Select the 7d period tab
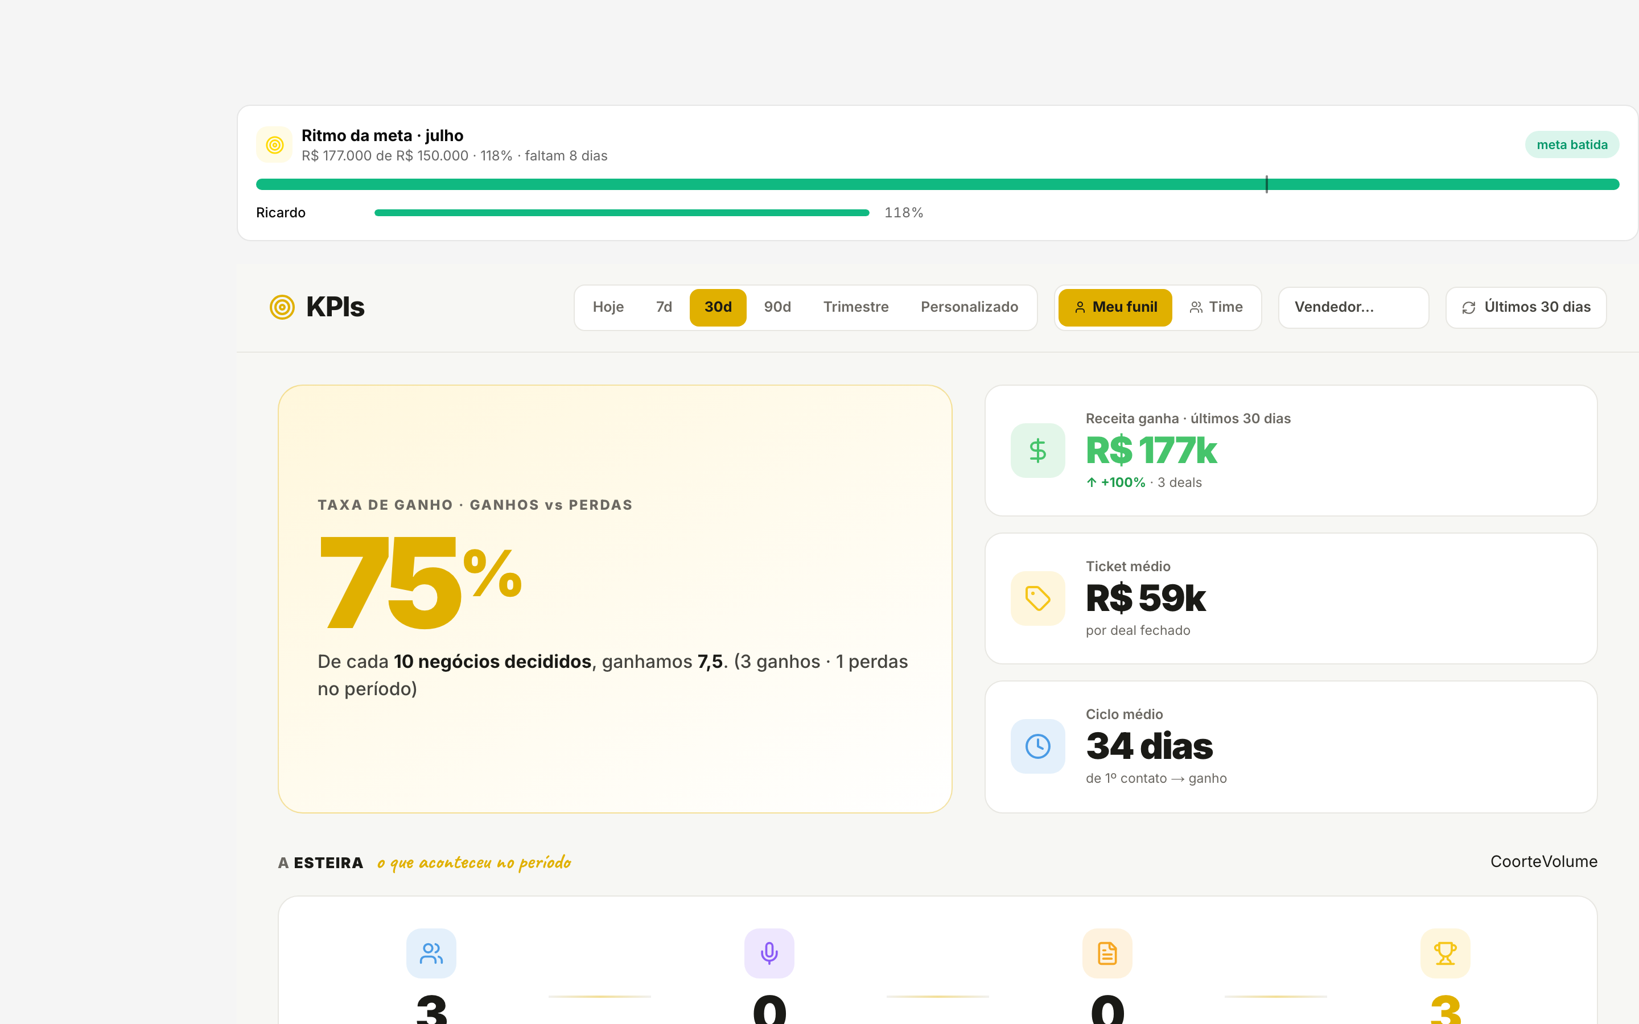The height and width of the screenshot is (1024, 1639). 664,307
